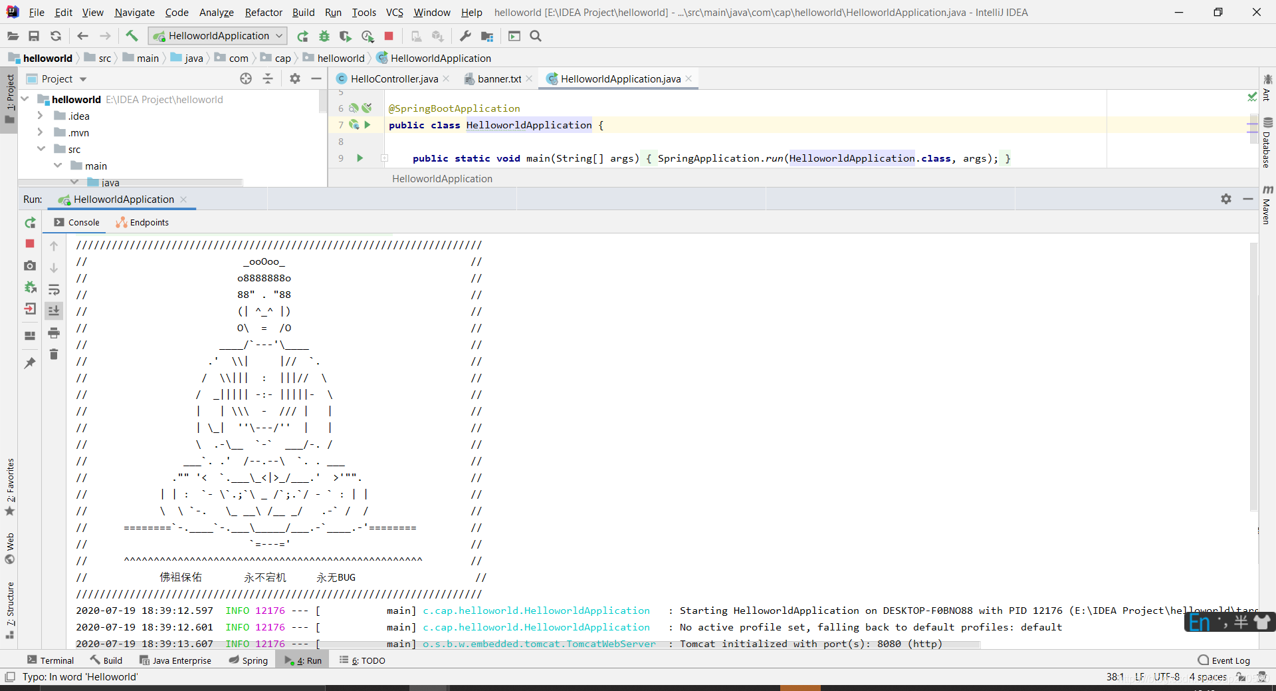Rerun HelloworldApplication in Run panel

point(30,223)
